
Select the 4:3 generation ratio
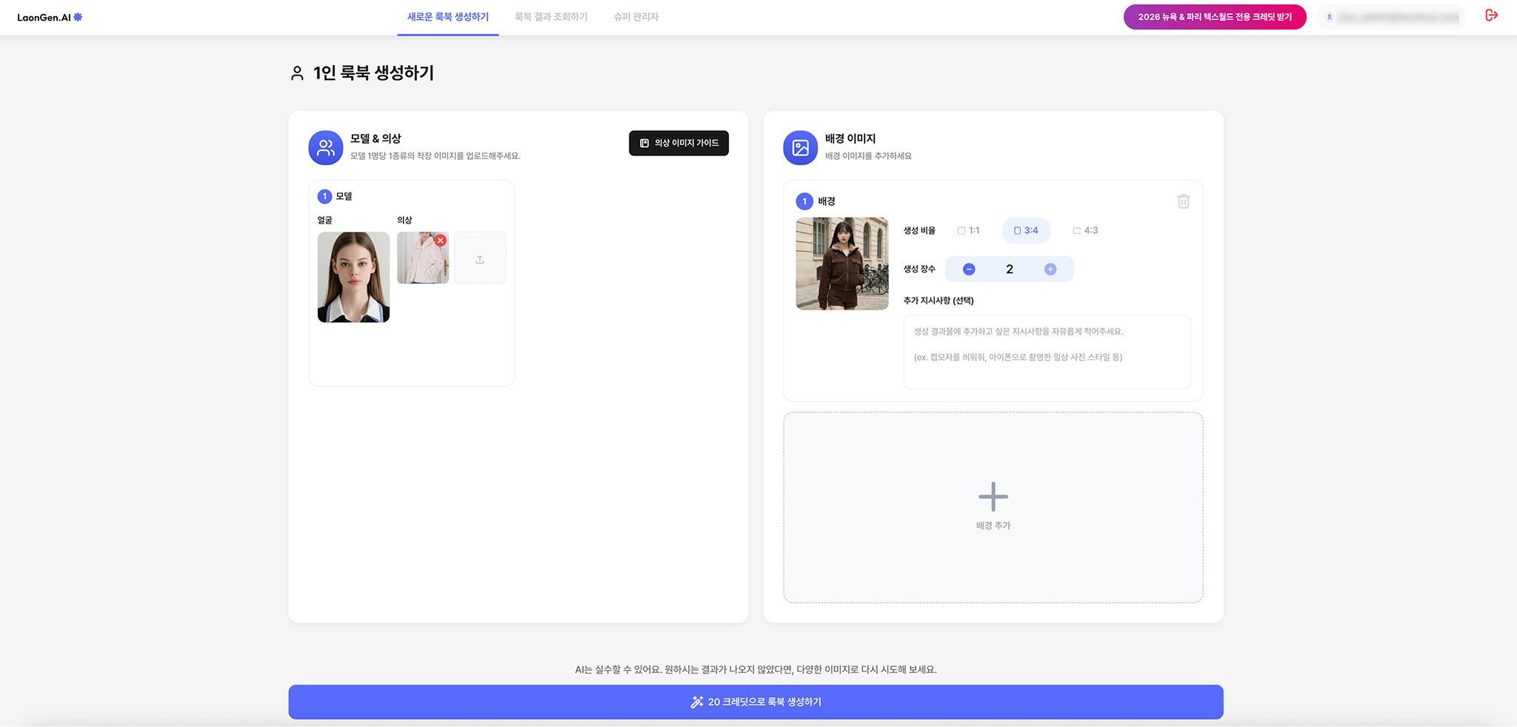1085,231
